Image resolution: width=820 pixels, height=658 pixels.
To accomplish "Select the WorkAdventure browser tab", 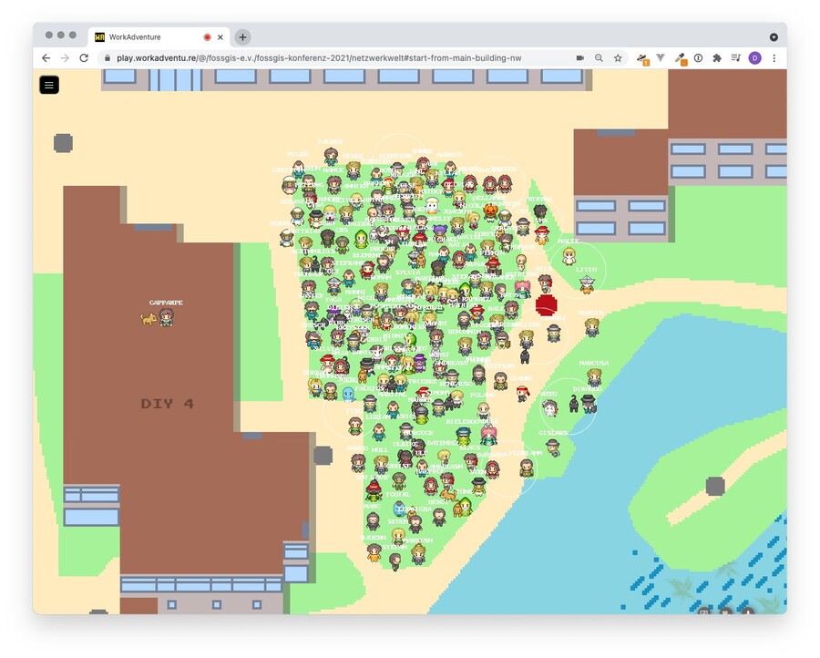I will click(x=146, y=37).
